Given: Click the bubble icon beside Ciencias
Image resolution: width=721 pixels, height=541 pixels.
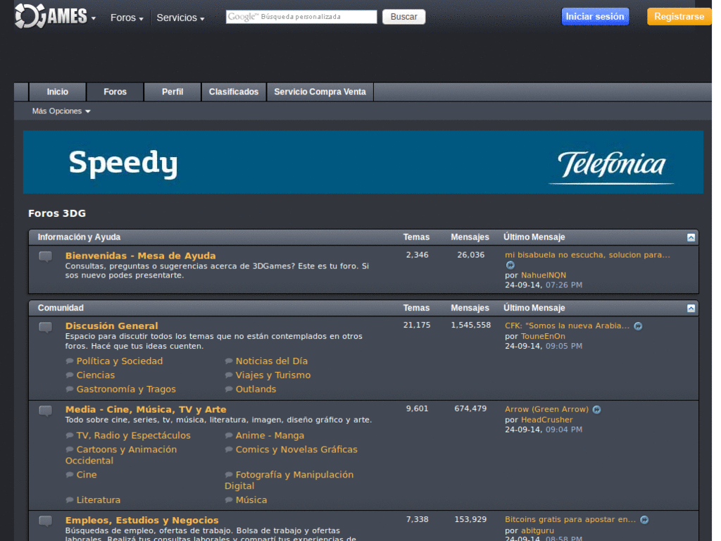Looking at the screenshot, I should click(x=70, y=375).
